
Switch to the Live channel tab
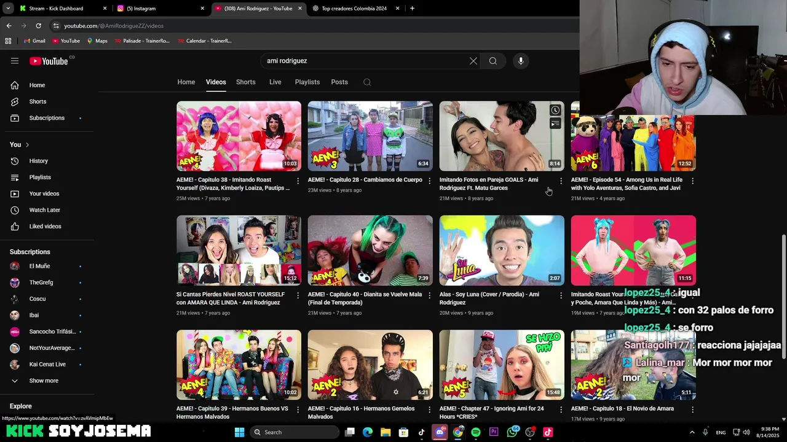click(x=275, y=82)
